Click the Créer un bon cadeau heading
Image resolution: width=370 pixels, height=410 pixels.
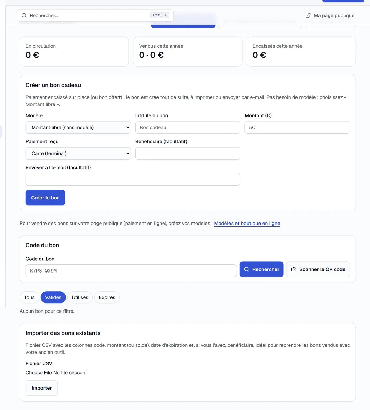tap(53, 85)
